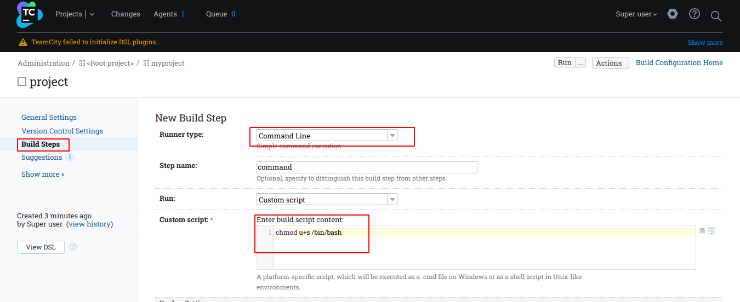Go to Build Configuration Home
This screenshot has height=302, width=740.
pyautogui.click(x=679, y=63)
